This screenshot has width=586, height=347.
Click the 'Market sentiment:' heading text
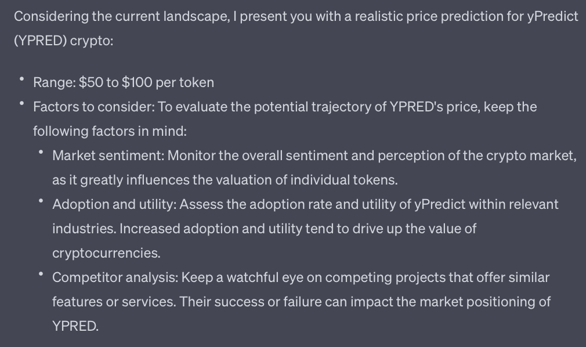(x=108, y=156)
